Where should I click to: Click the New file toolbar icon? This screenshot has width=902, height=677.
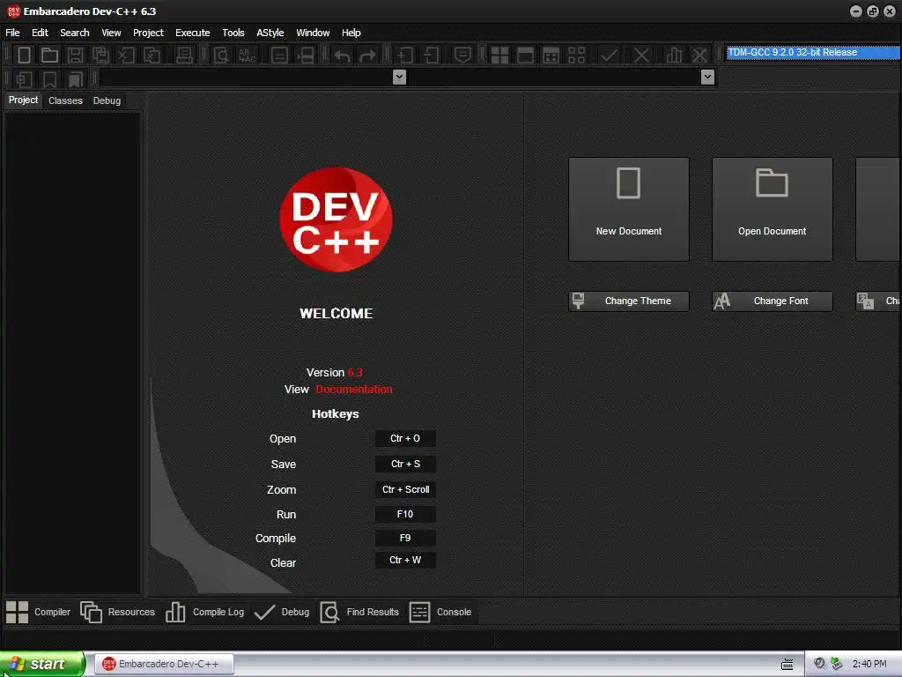point(24,56)
